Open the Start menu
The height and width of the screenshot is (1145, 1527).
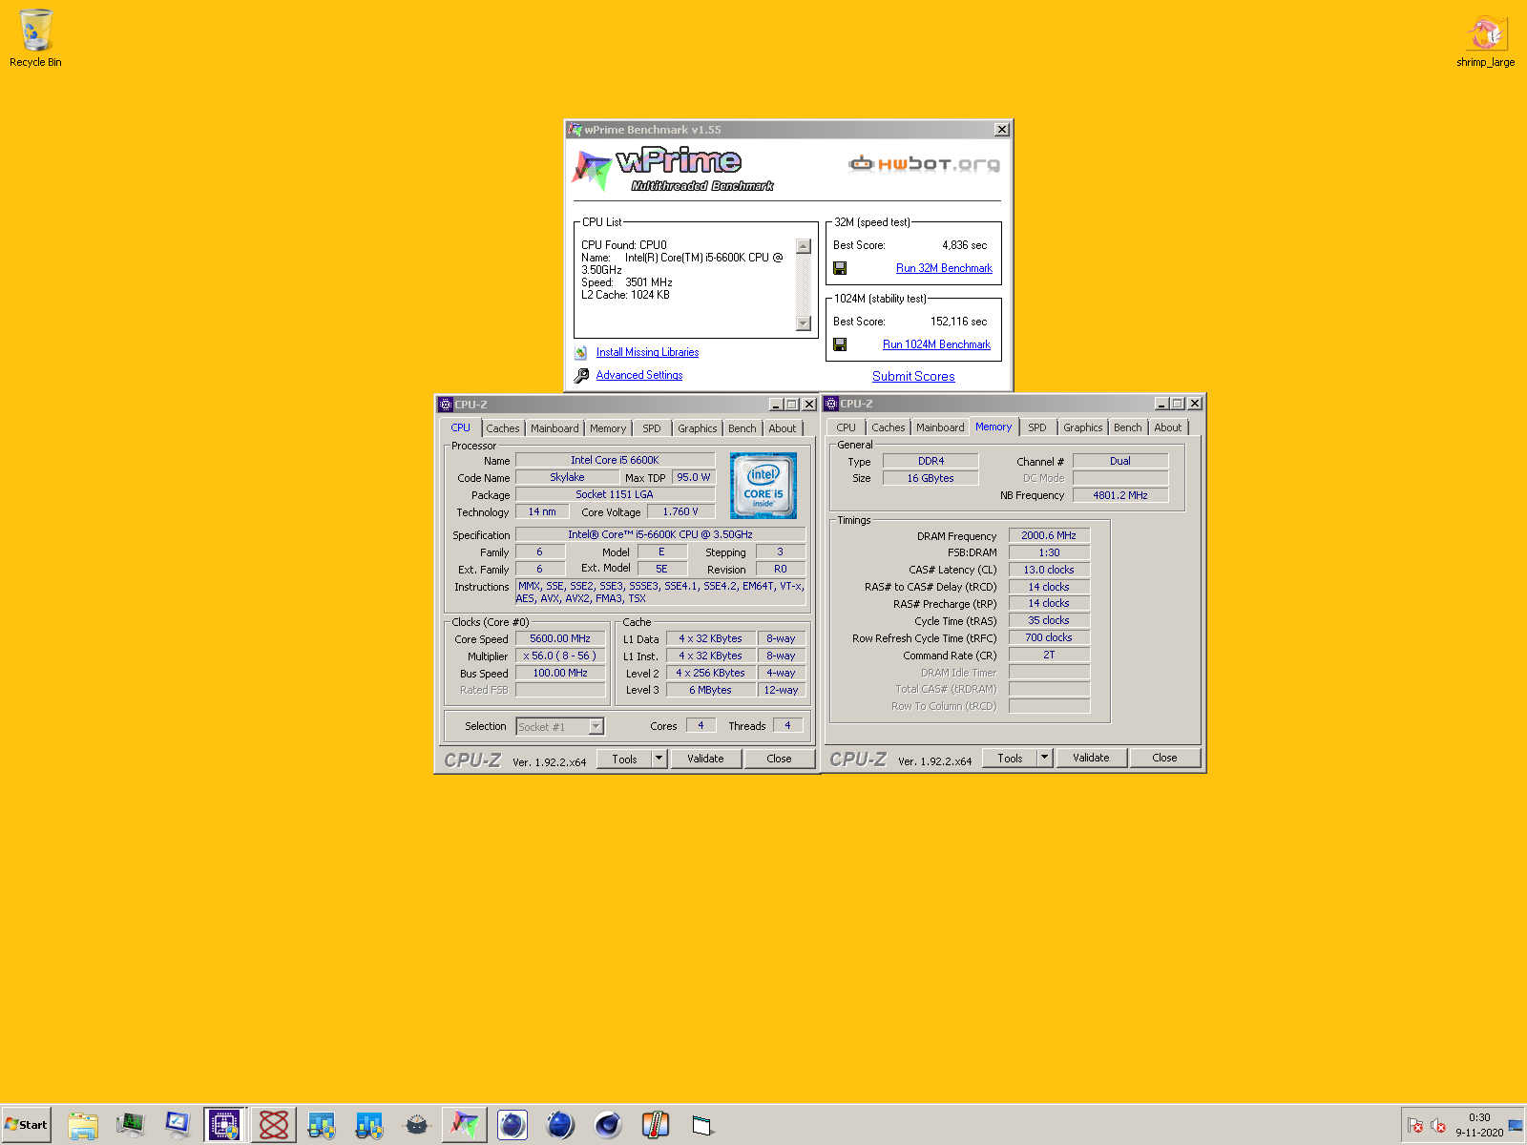coord(26,1125)
